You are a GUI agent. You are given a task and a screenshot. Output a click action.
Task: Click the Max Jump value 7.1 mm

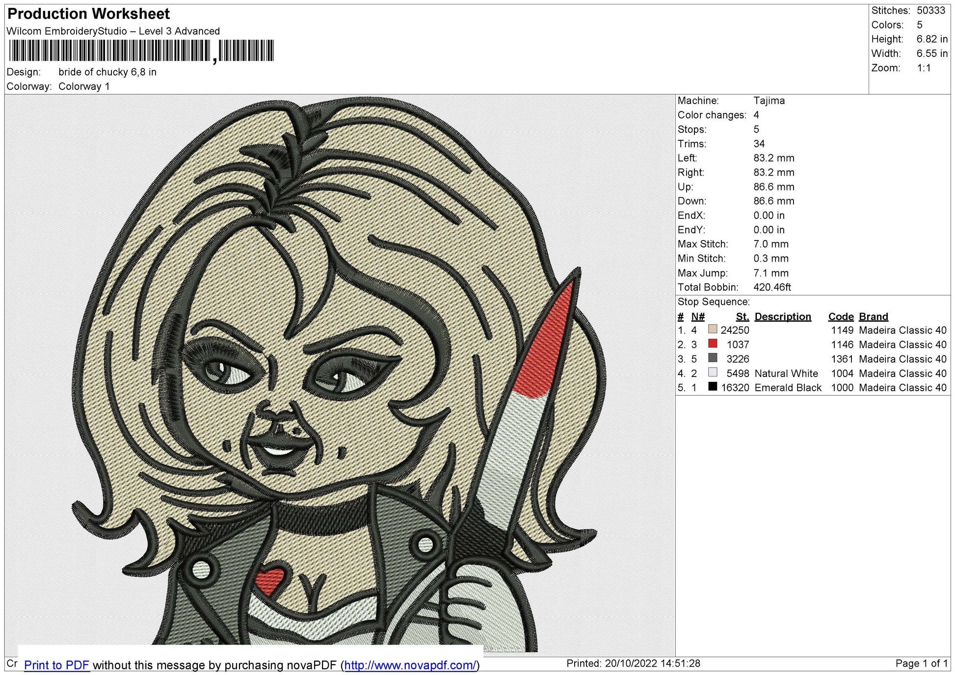click(x=771, y=273)
